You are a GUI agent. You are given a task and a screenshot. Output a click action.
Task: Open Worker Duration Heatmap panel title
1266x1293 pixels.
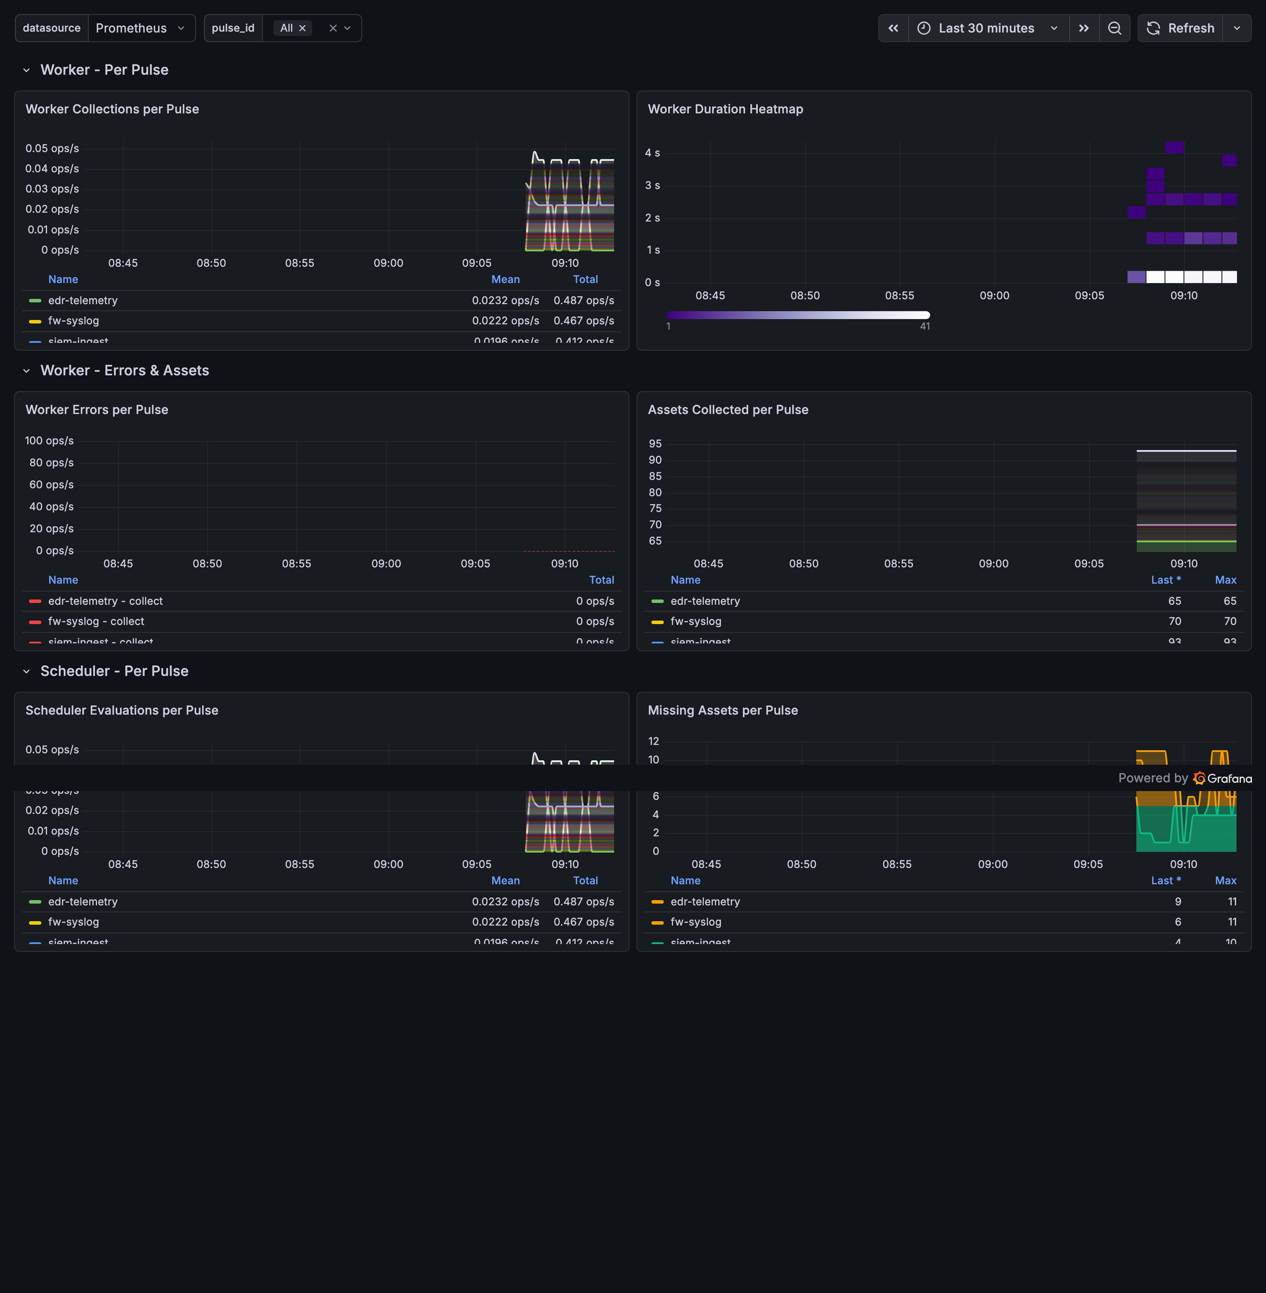725,109
